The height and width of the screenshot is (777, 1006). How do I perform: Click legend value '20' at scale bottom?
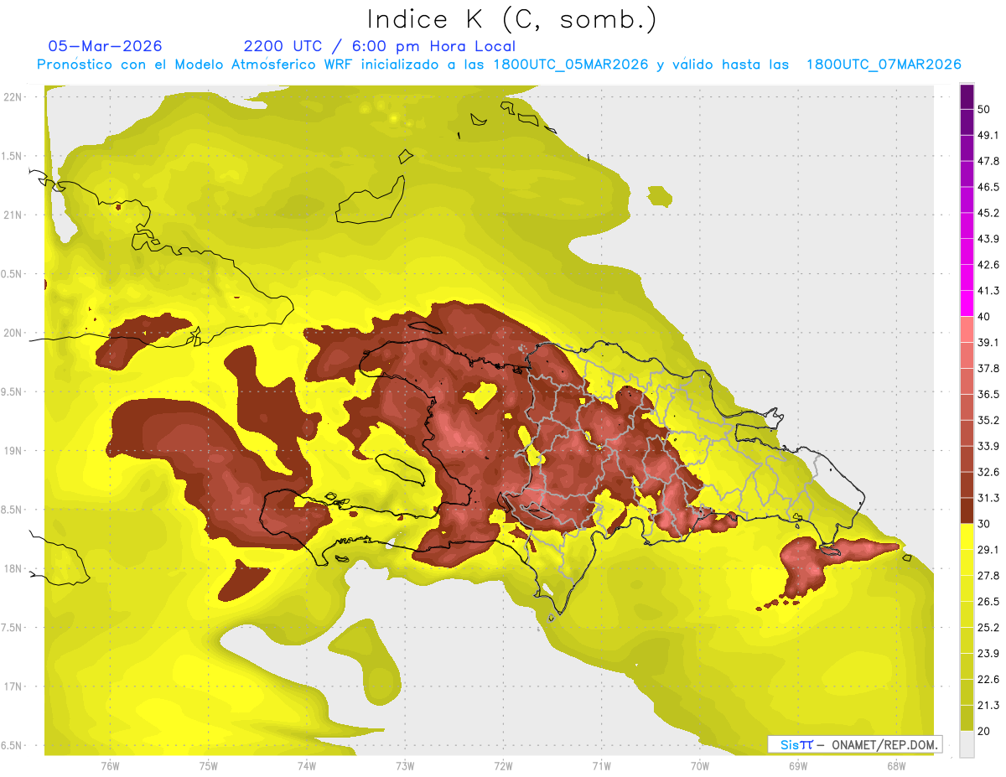(984, 731)
